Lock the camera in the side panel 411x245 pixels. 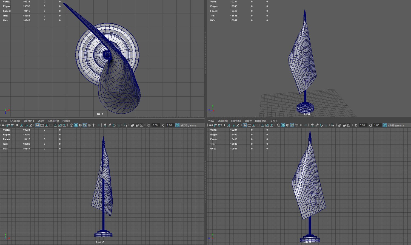coord(215,125)
